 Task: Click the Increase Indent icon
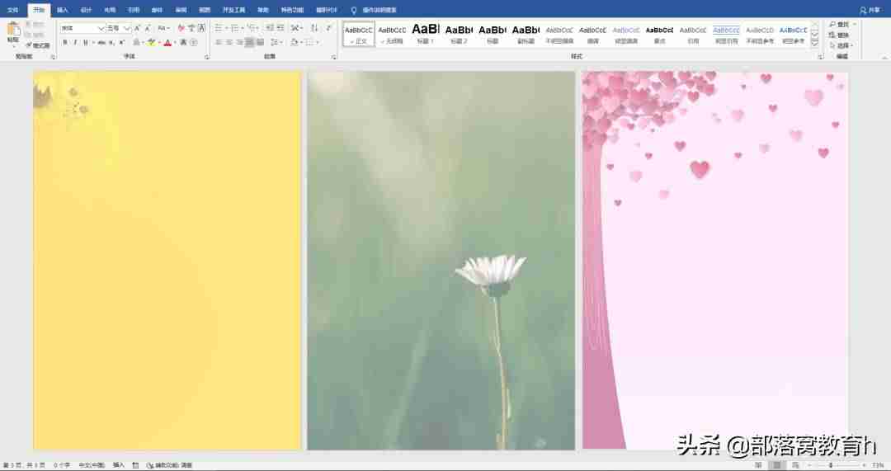280,28
